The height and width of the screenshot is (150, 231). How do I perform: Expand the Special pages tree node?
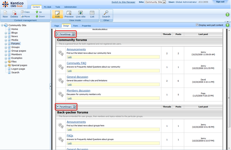click(x=6, y=65)
